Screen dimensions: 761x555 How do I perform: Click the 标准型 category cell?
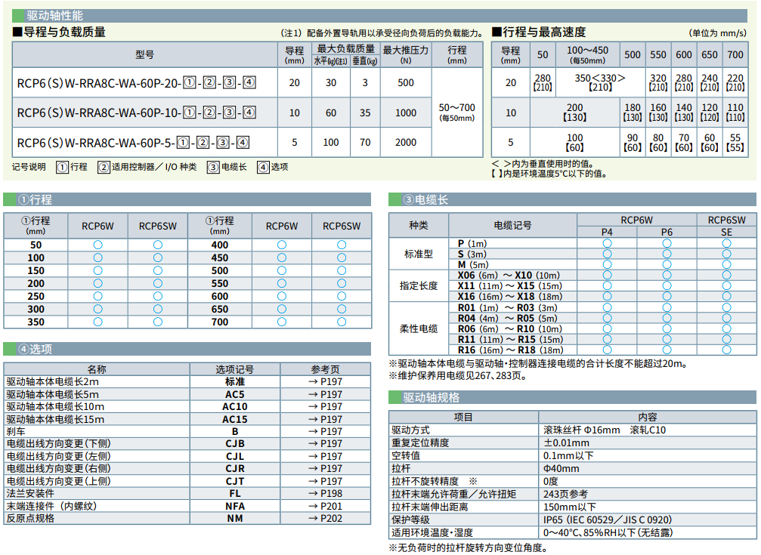pos(419,254)
